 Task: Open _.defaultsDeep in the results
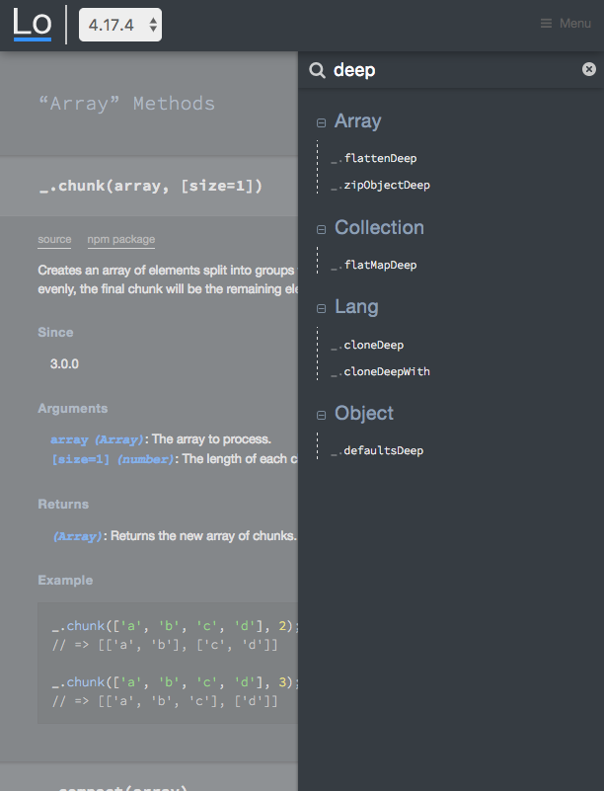click(377, 451)
